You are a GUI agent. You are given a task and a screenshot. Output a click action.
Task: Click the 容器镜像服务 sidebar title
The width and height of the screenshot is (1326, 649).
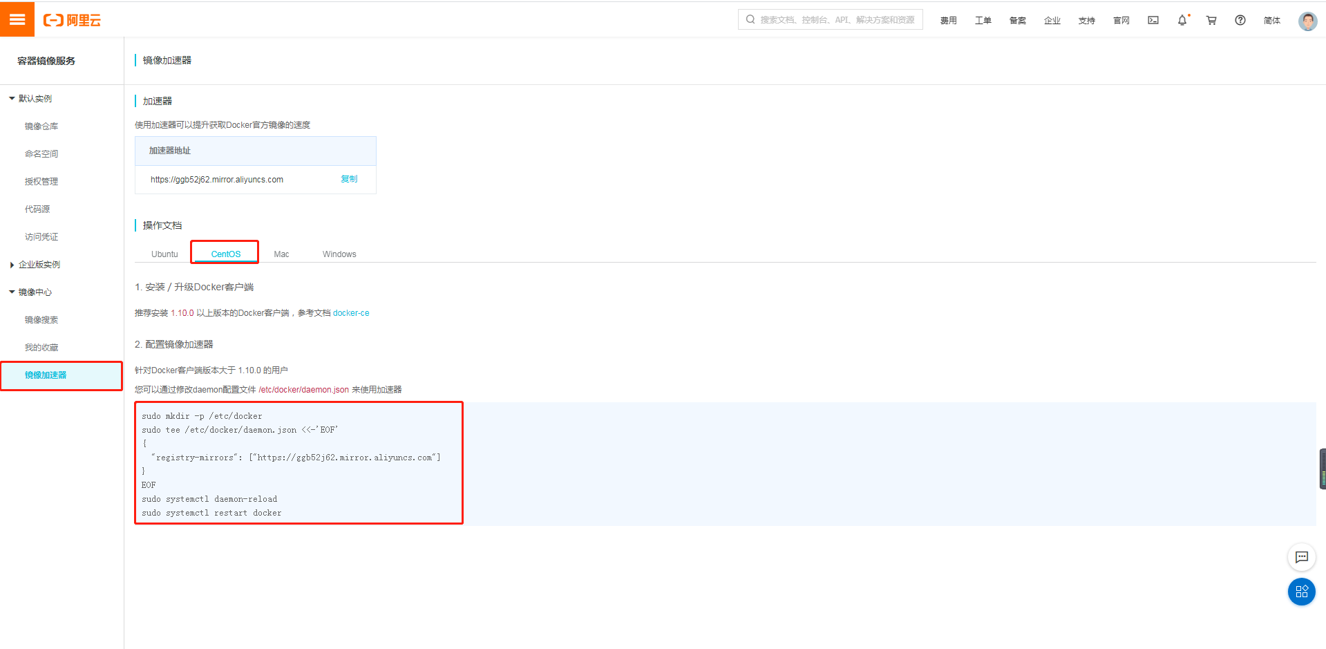coord(46,61)
